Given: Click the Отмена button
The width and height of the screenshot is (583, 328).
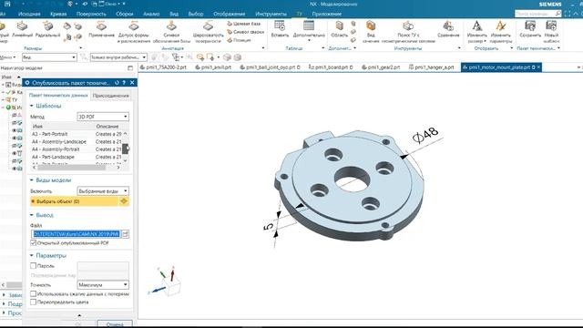Looking at the screenshot, I should (x=115, y=324).
